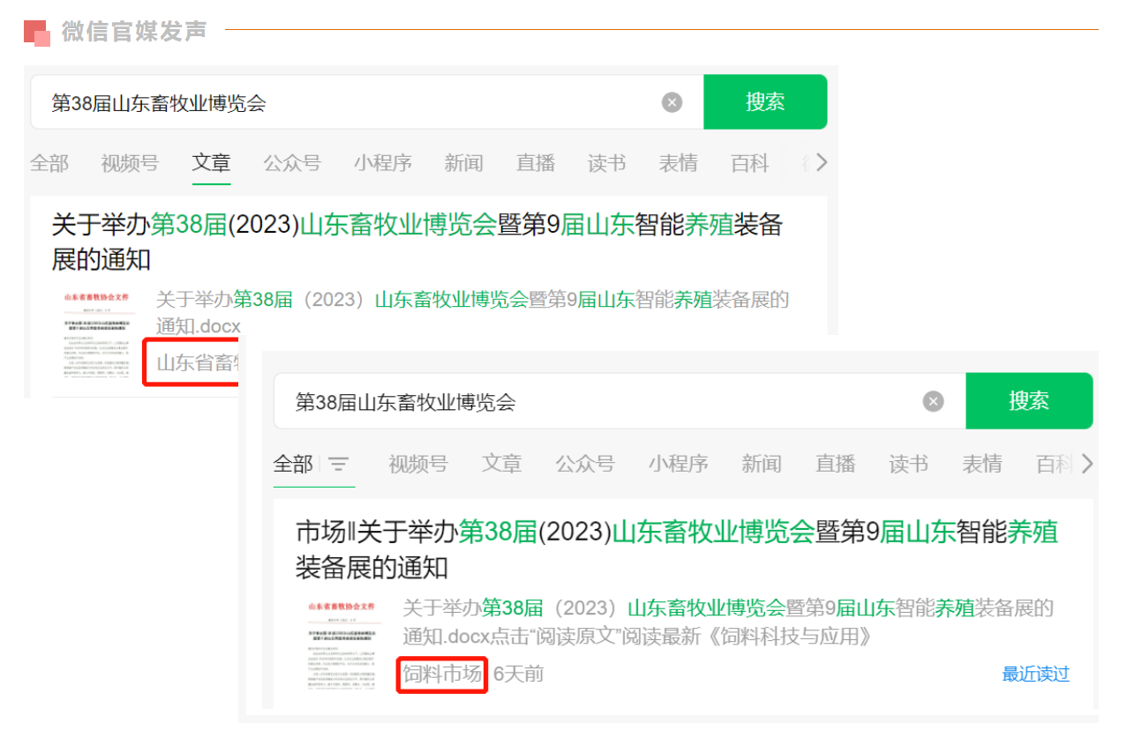1127x738 pixels.
Task: Select 视频号 tab in lower panel
Action: coord(417,464)
